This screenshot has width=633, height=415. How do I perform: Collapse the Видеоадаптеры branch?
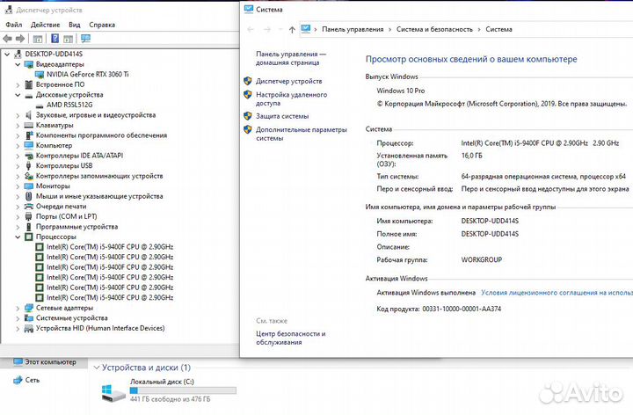pyautogui.click(x=18, y=64)
